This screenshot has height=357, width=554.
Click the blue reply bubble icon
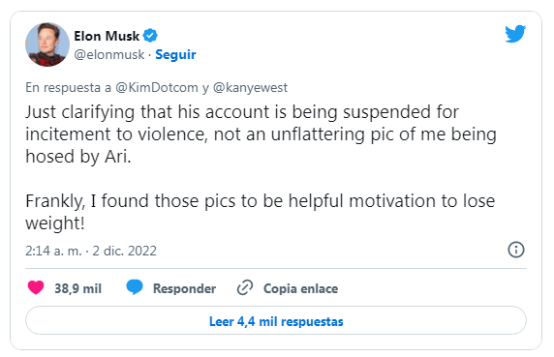(135, 287)
